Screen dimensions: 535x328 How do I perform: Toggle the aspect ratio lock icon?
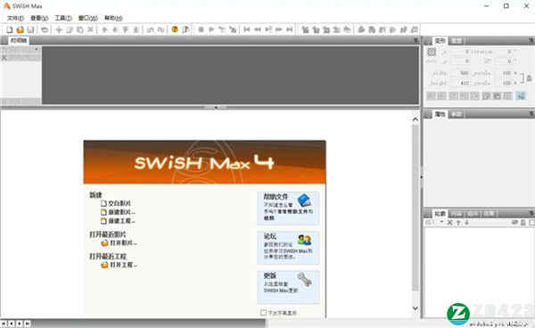click(x=529, y=78)
